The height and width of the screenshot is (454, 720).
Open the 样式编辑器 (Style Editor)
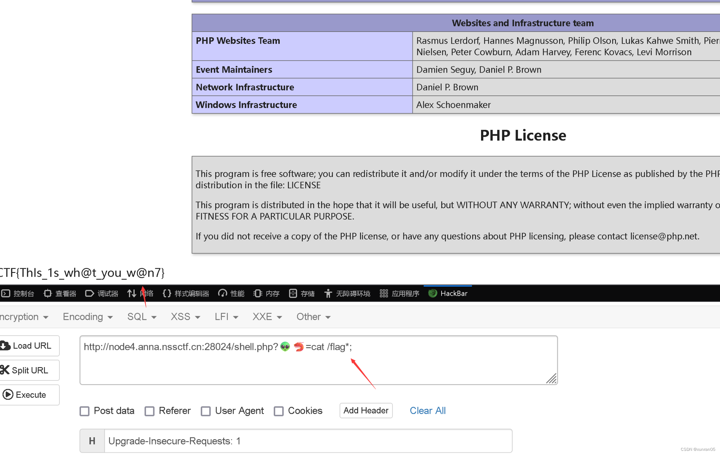pos(186,293)
